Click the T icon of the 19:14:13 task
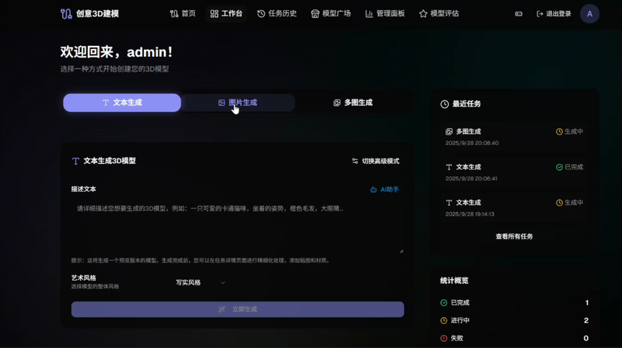 tap(449, 203)
